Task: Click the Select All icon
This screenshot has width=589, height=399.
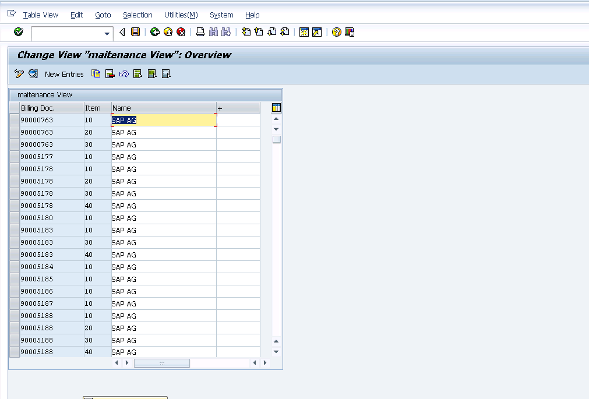Action: tap(137, 73)
